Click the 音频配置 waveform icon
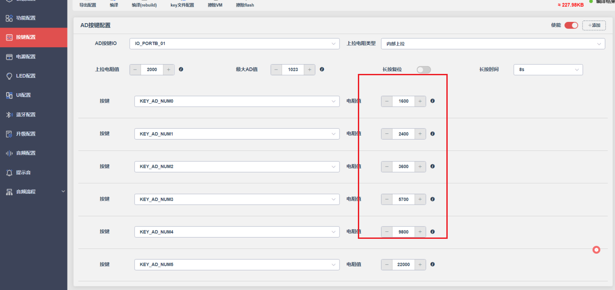The image size is (615, 290). [9, 153]
